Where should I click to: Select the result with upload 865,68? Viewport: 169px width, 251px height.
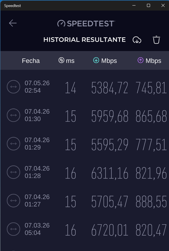coord(84,115)
